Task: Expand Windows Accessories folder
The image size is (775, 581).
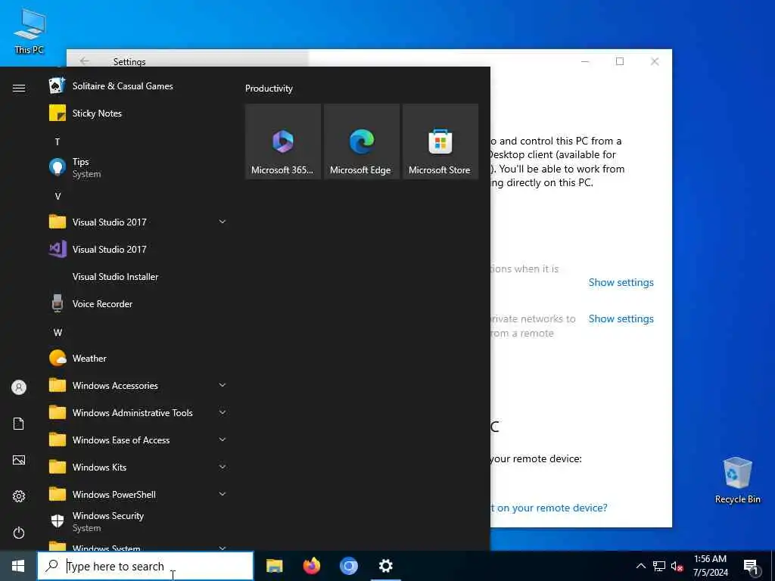Action: pos(139,385)
